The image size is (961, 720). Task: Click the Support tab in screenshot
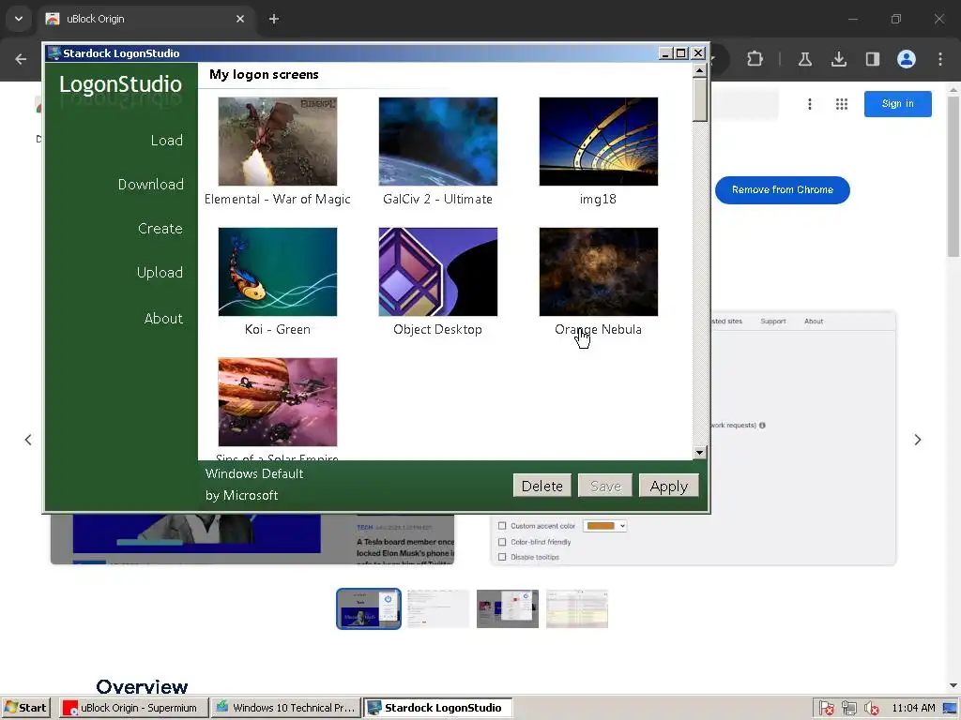click(773, 321)
